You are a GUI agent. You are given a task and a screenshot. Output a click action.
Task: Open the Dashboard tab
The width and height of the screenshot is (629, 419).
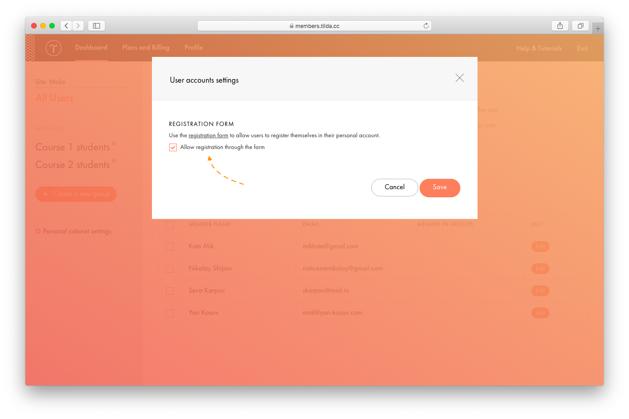(x=91, y=47)
